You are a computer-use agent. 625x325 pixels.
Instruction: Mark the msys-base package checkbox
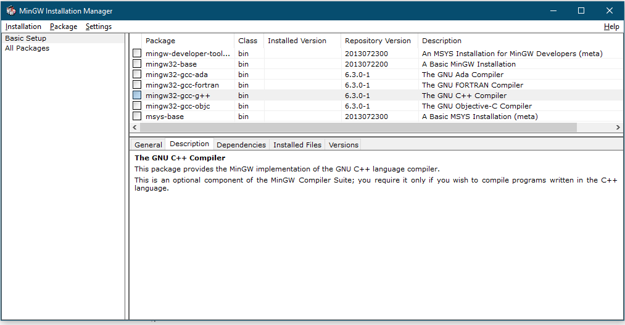[x=137, y=116]
